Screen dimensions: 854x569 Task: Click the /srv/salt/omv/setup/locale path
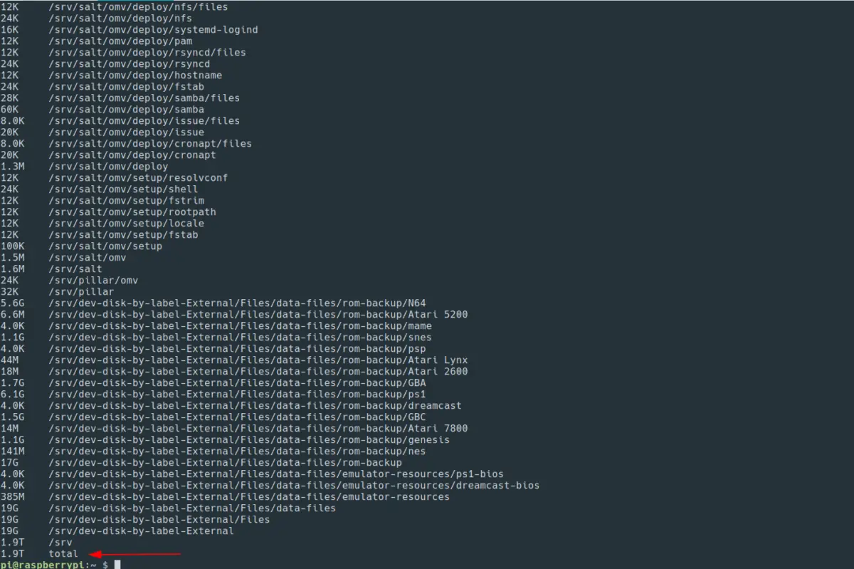coord(126,223)
